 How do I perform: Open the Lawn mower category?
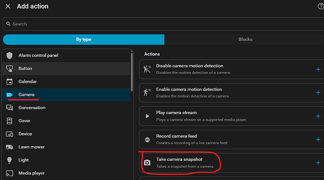[66, 147]
